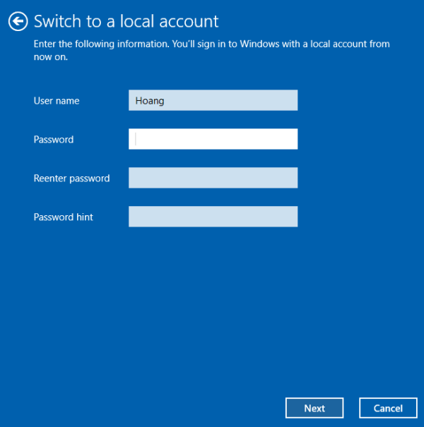Screen dimensions: 424x427
Task: Select the Reenter password field
Action: coord(213,178)
